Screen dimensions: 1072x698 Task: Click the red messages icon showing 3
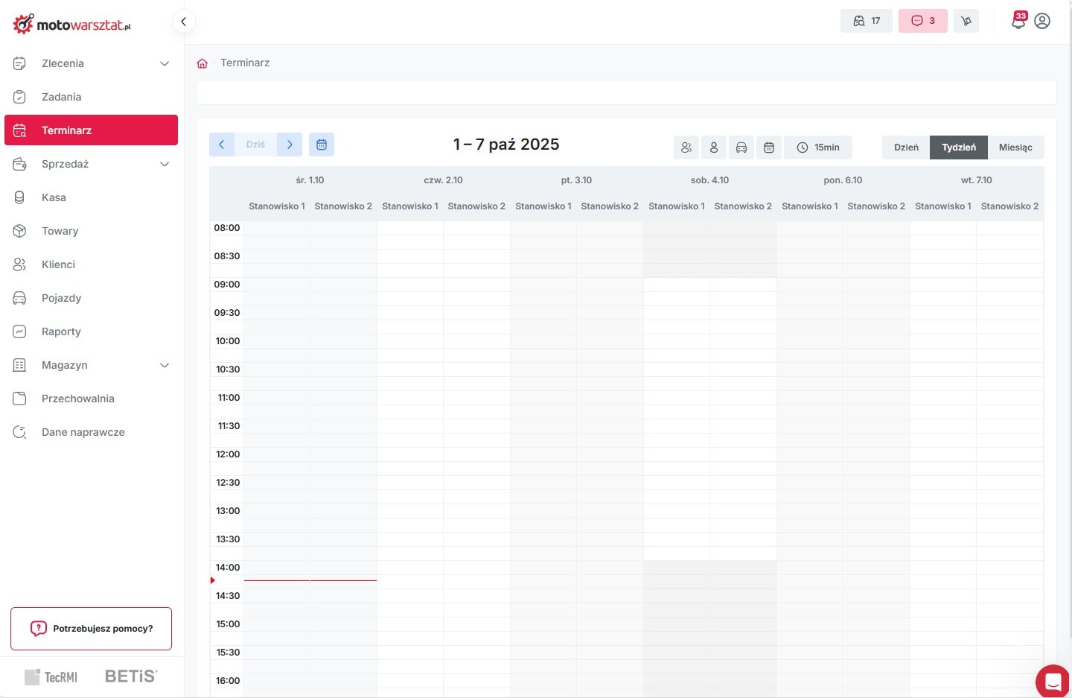tap(922, 21)
